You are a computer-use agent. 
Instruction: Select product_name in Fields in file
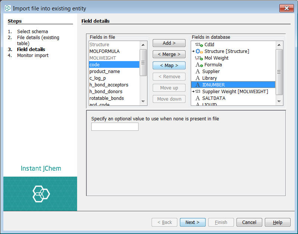click(x=104, y=72)
